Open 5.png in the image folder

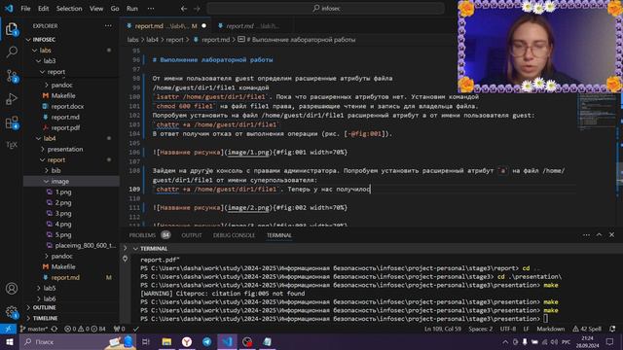(63, 235)
